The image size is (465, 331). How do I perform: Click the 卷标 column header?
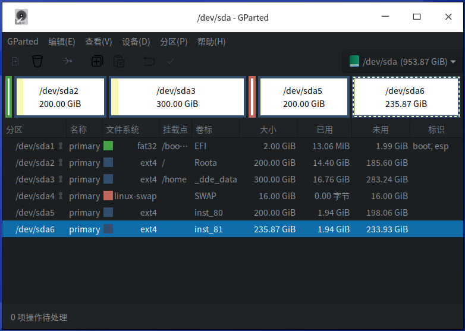click(216, 130)
